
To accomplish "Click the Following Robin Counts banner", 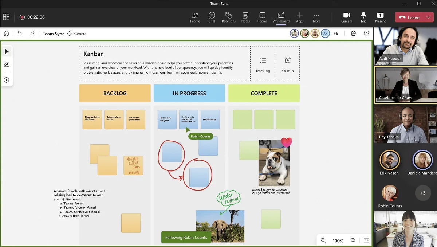I will (186, 237).
